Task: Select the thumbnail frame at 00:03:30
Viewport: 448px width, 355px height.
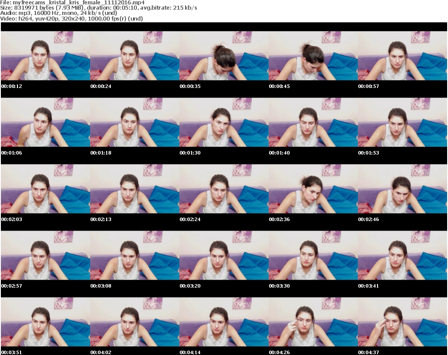Action: click(313, 256)
